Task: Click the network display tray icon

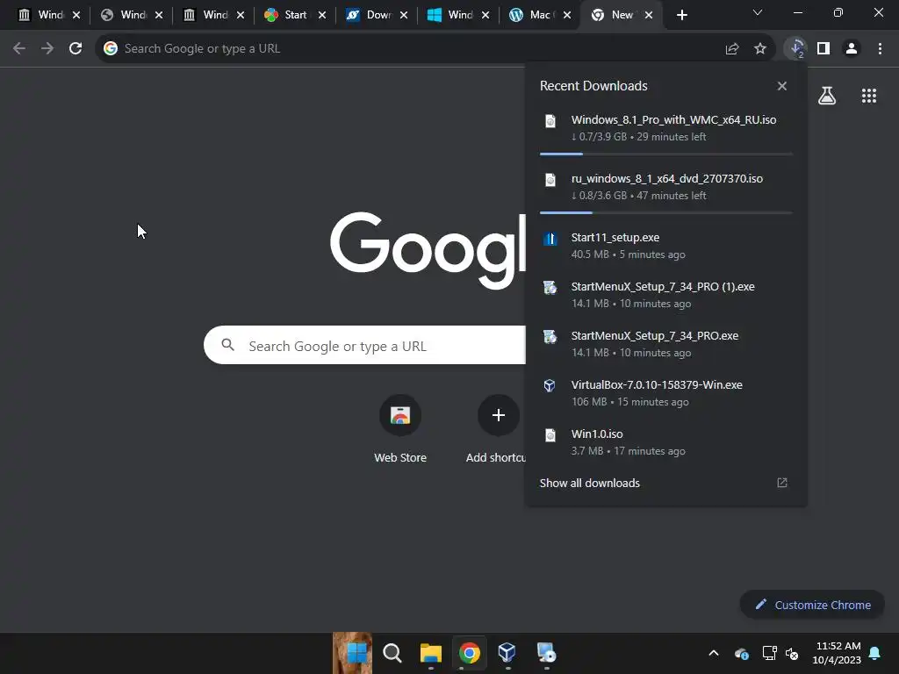Action: [769, 653]
